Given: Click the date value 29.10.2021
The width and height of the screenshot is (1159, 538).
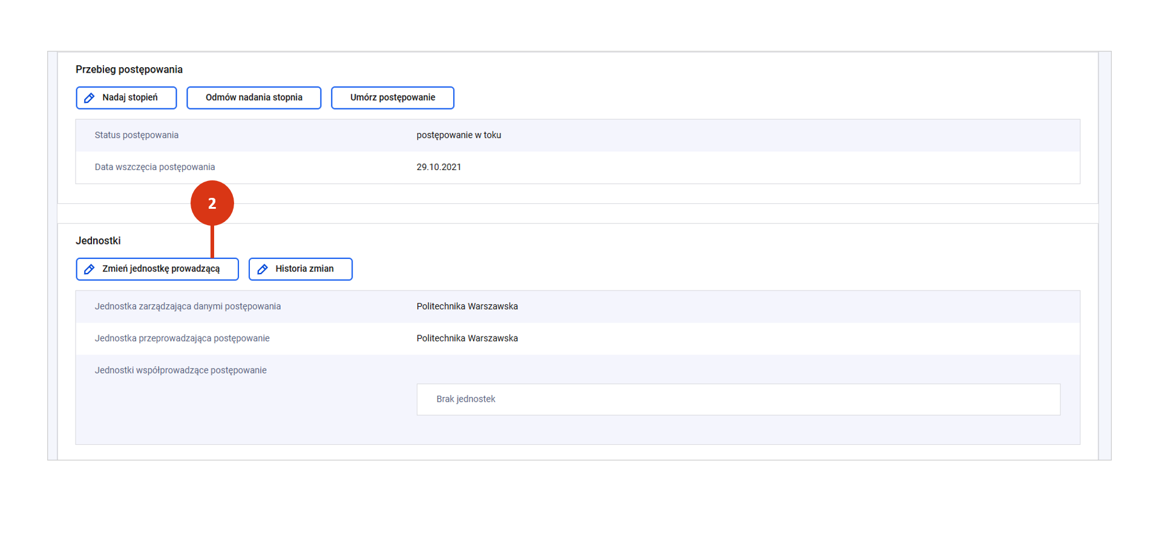Looking at the screenshot, I should 439,167.
